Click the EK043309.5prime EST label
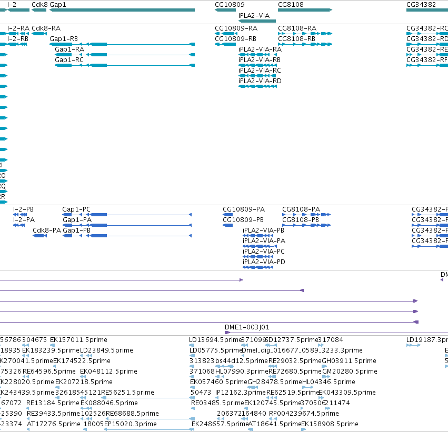Image resolution: width=448 pixels, height=432 pixels. click(347, 393)
